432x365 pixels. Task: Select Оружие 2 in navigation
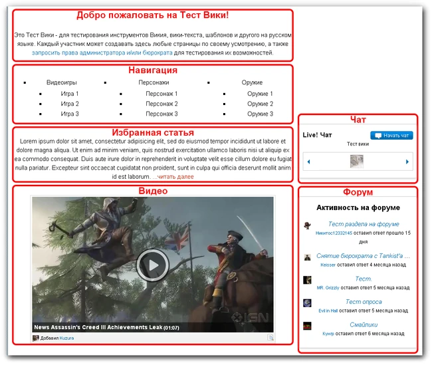(260, 104)
